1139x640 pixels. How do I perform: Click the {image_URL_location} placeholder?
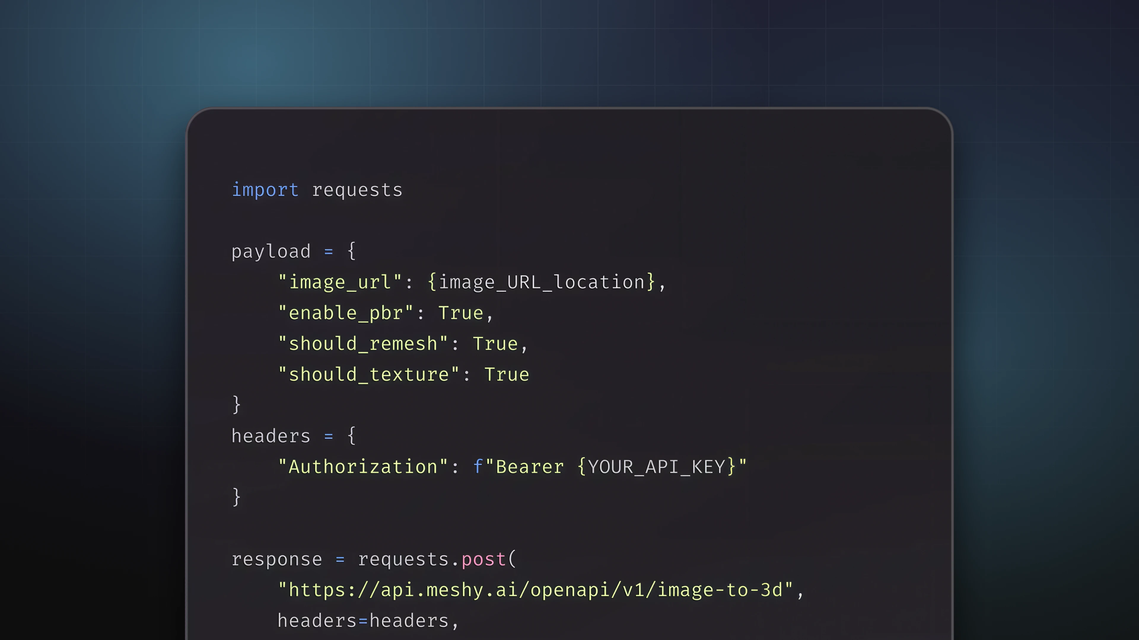541,282
